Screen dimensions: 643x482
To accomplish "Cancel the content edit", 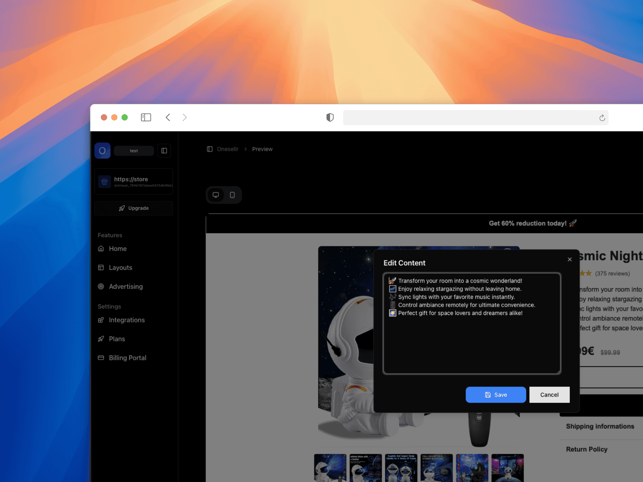I will 549,395.
